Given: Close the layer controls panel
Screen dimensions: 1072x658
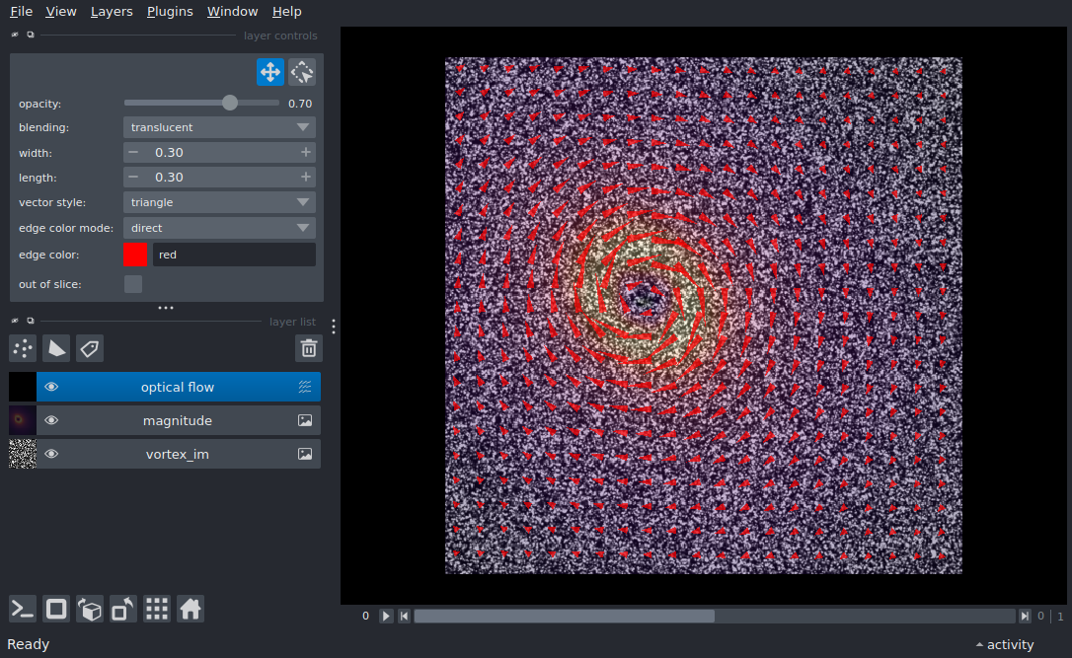Looking at the screenshot, I should [15, 35].
